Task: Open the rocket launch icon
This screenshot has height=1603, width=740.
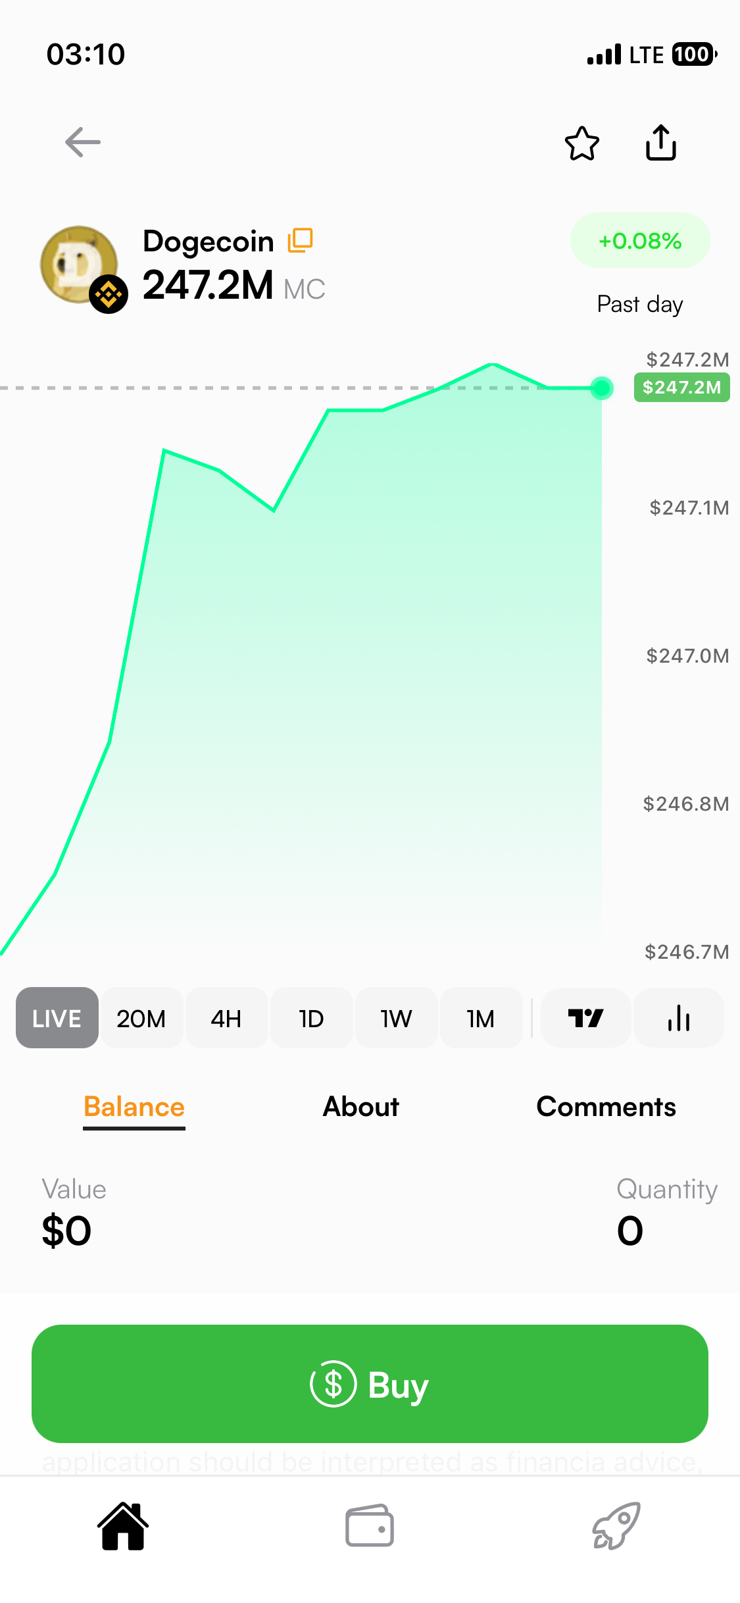Action: [x=616, y=1526]
